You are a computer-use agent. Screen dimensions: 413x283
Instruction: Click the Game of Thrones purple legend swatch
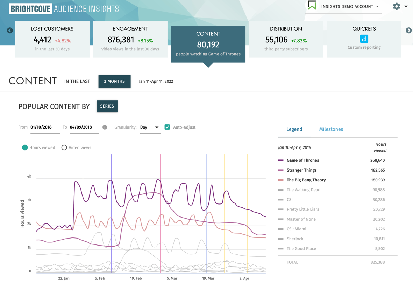[280, 160]
